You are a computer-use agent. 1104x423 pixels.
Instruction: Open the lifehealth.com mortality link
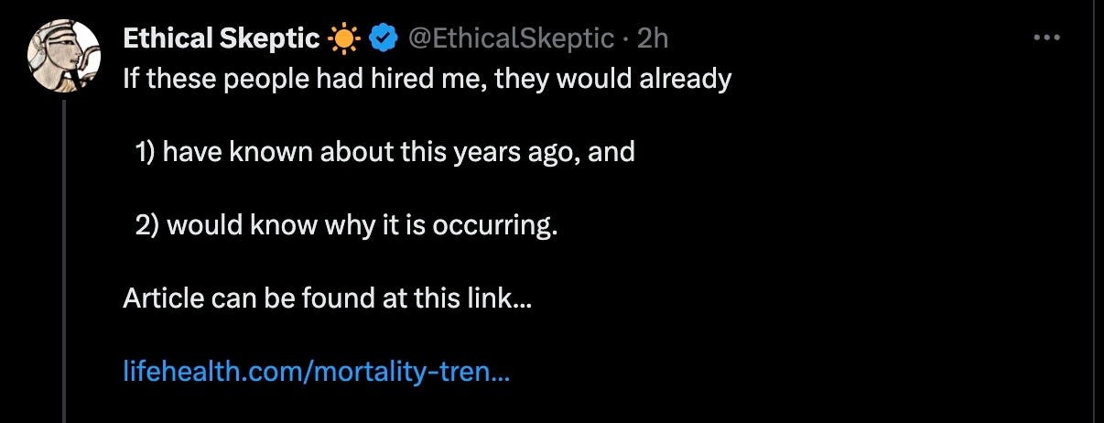coord(316,372)
